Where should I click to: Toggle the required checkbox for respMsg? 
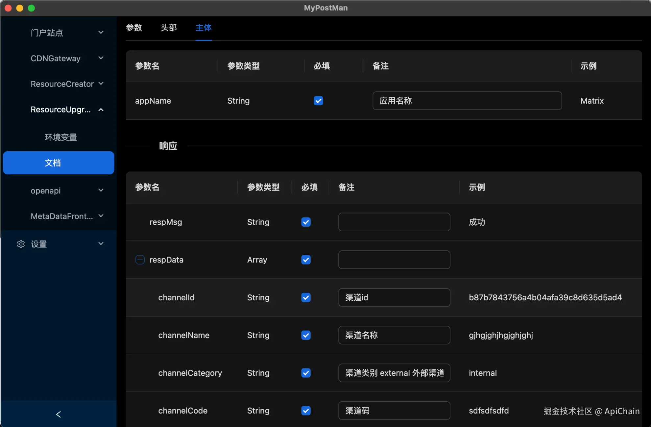[306, 222]
